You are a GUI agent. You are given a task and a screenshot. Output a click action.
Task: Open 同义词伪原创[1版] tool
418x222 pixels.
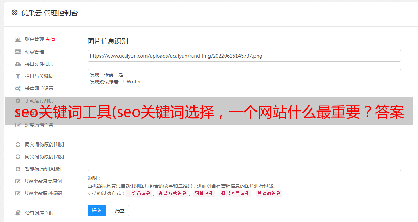(x=45, y=144)
